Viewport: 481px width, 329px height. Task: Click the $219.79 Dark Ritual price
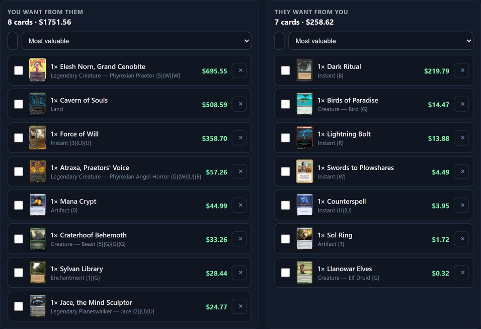click(437, 71)
